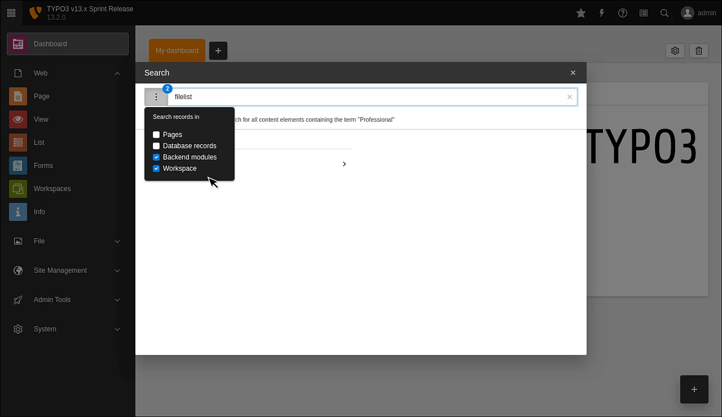The image size is (722, 417).
Task: Open the help question mark icon
Action: 623,13
